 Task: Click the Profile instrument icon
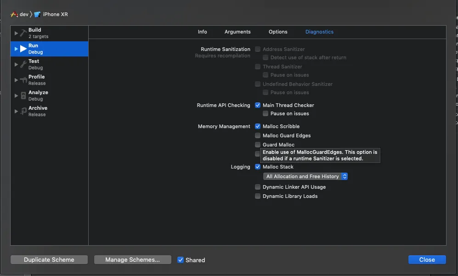tap(23, 80)
